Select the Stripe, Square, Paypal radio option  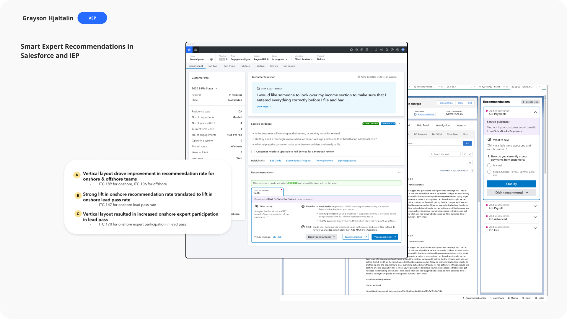click(x=489, y=172)
